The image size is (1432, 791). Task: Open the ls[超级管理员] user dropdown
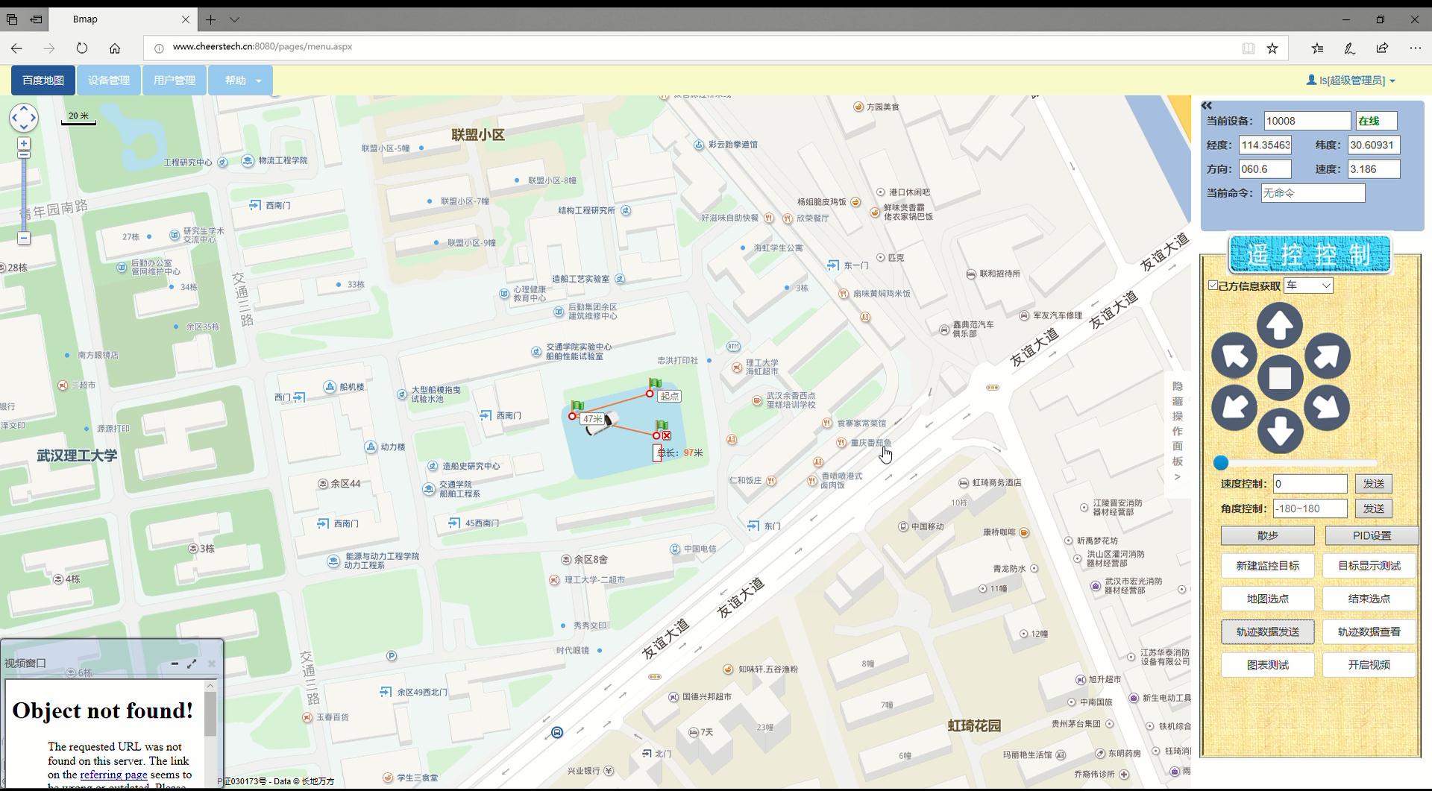(1351, 81)
